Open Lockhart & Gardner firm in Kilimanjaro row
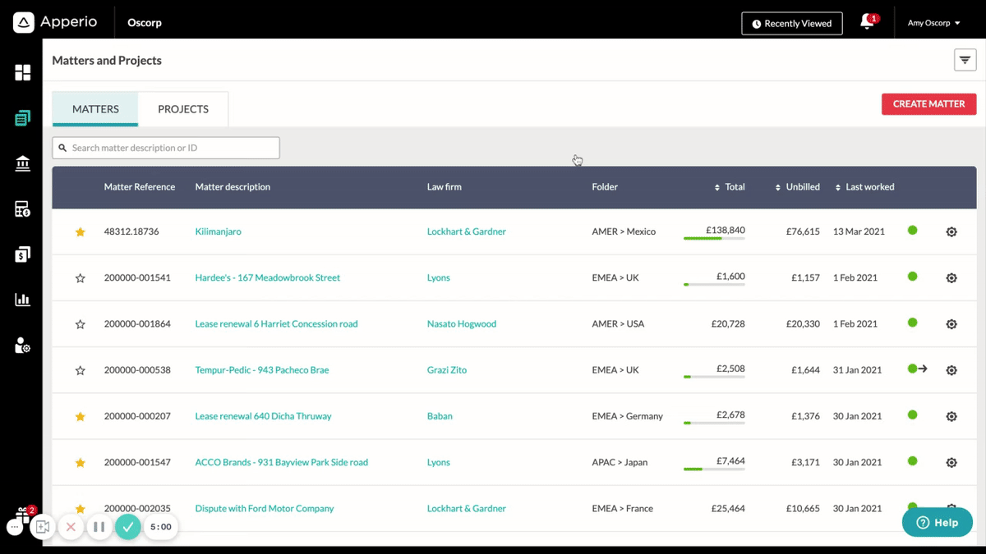The width and height of the screenshot is (986, 554). click(467, 231)
